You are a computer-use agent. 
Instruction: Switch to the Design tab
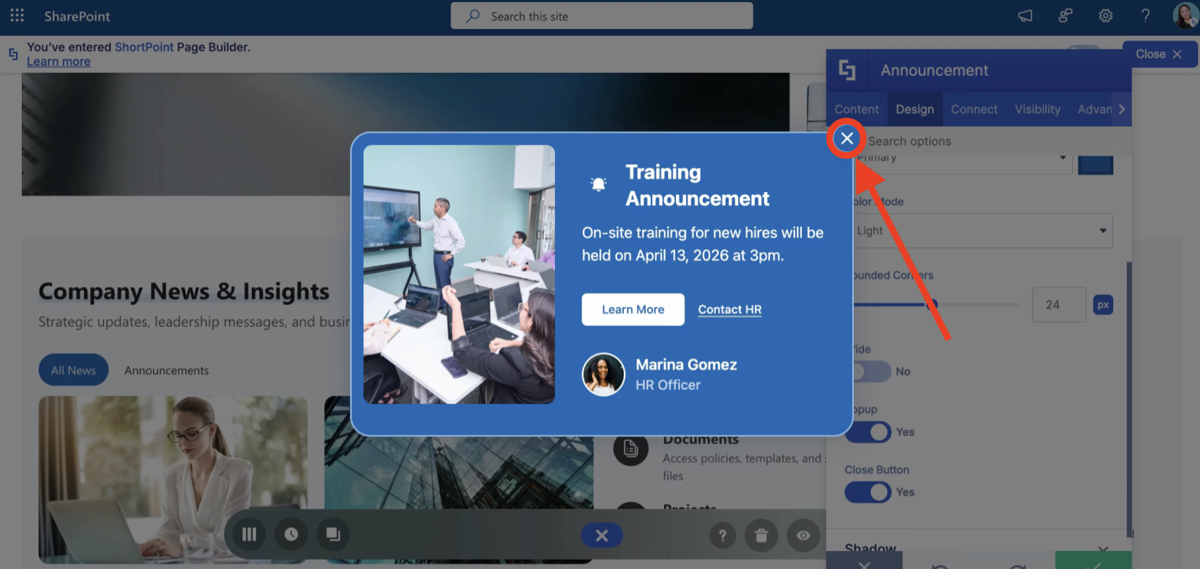(915, 109)
